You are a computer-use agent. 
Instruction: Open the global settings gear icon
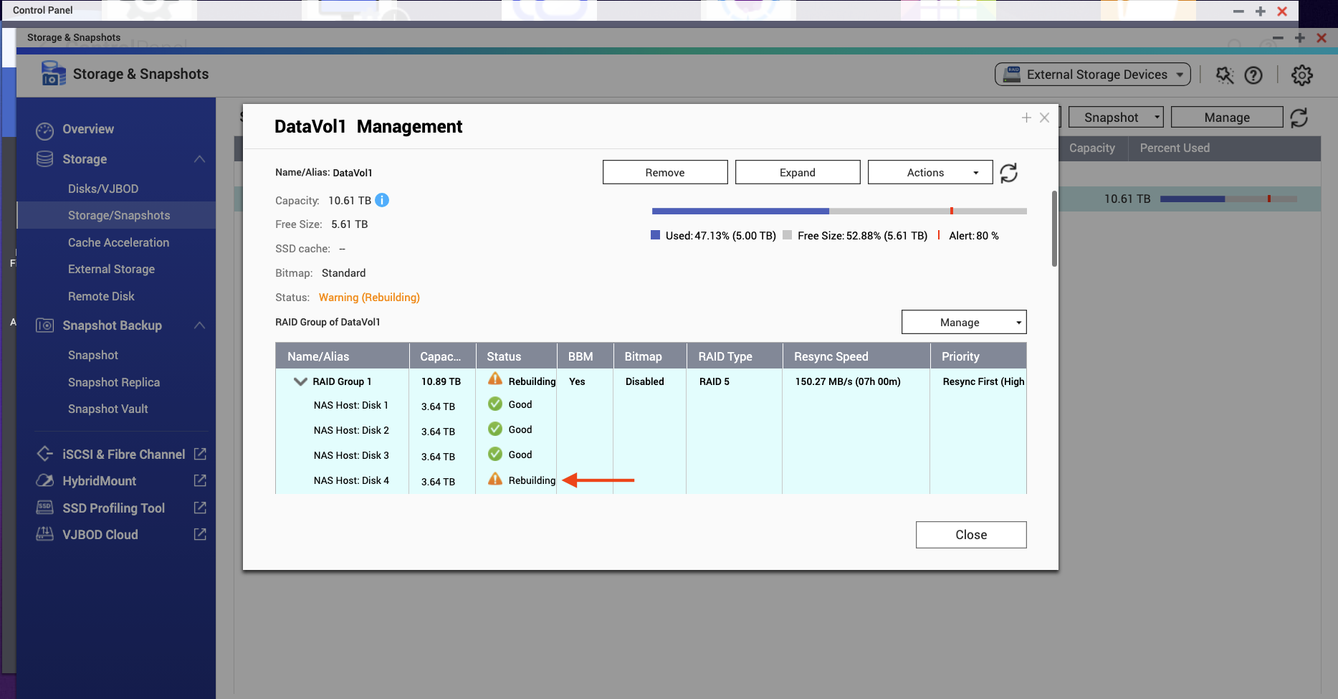click(1301, 75)
